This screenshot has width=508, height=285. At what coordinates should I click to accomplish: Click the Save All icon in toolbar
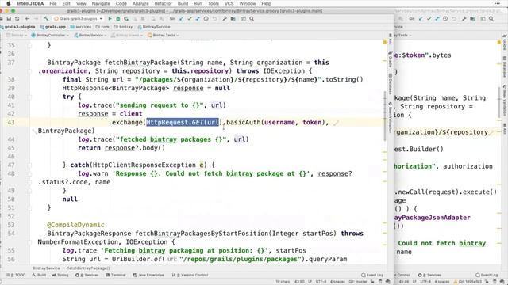coord(9,19)
